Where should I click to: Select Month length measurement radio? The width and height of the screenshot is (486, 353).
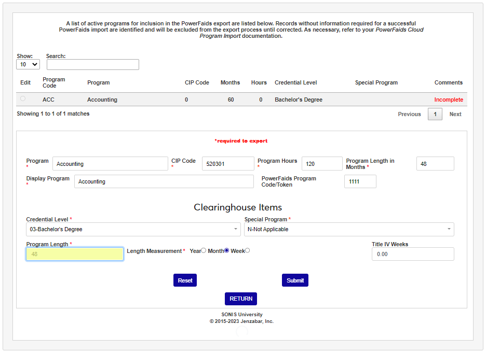226,250
